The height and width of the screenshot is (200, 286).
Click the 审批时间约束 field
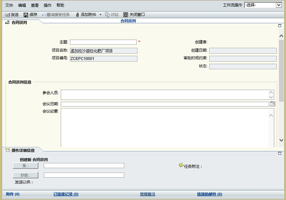point(243,58)
